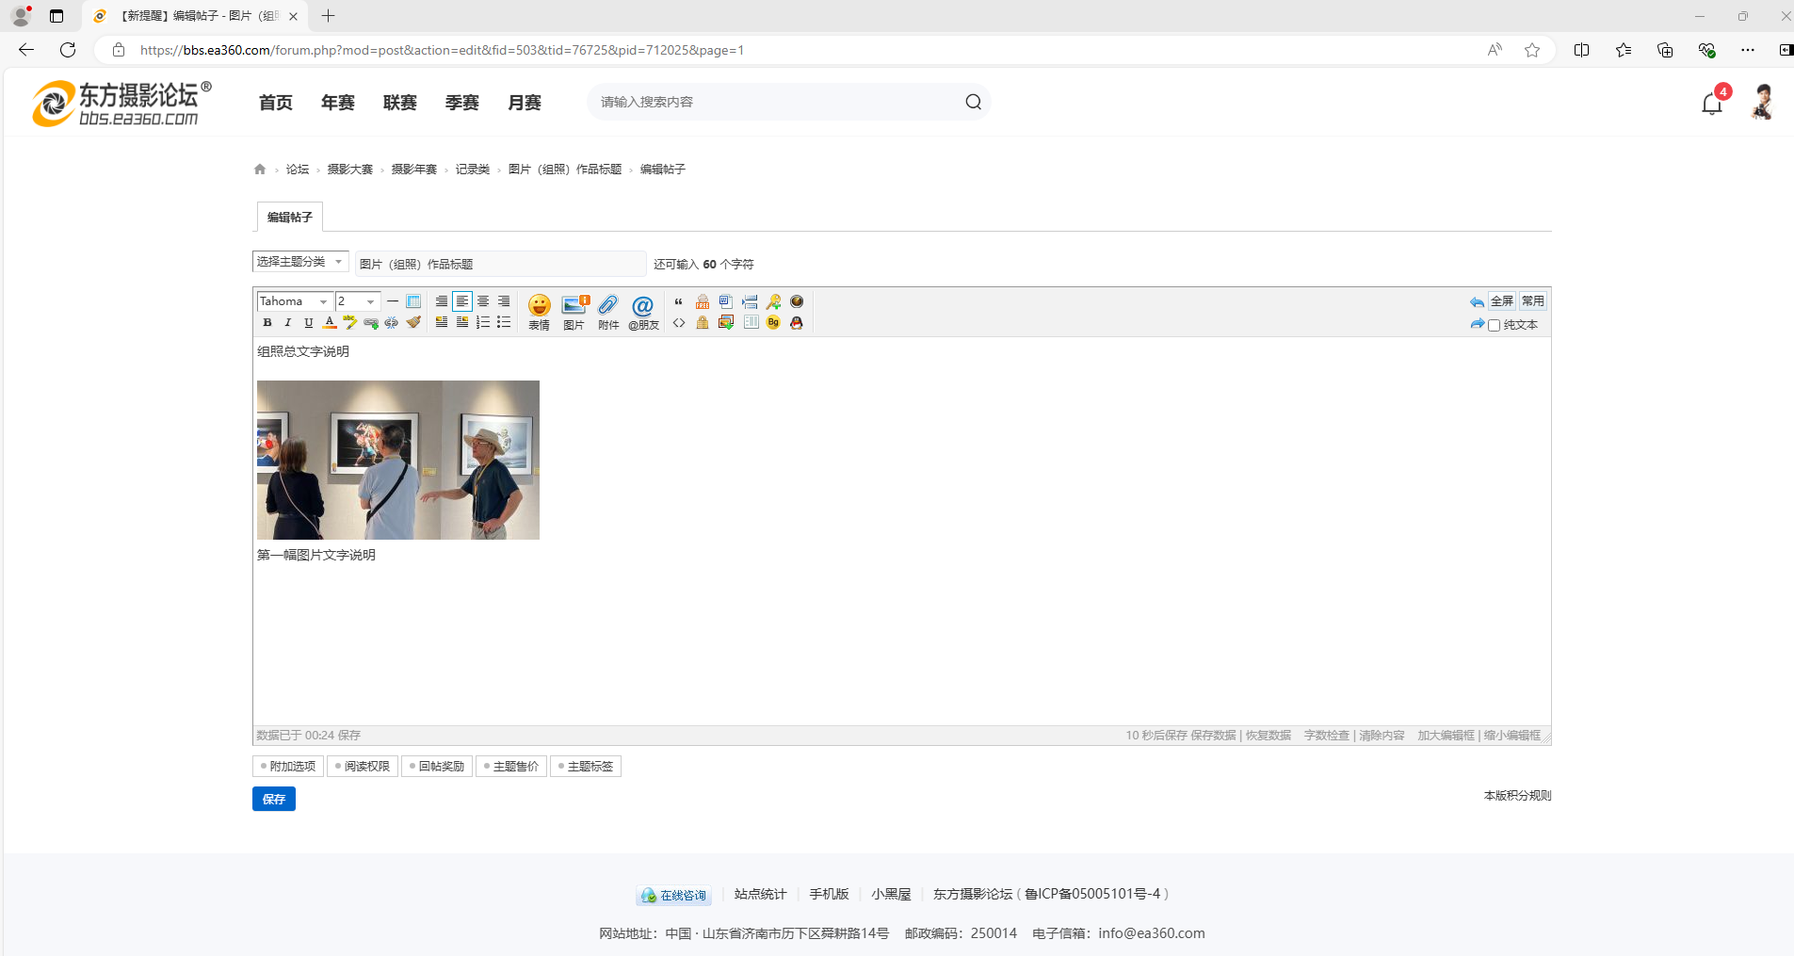Image resolution: width=1794 pixels, height=956 pixels.
Task: Expand 附加选项 additional options section
Action: point(288,767)
